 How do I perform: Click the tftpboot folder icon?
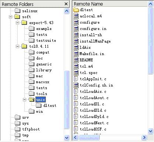[x=17, y=129]
